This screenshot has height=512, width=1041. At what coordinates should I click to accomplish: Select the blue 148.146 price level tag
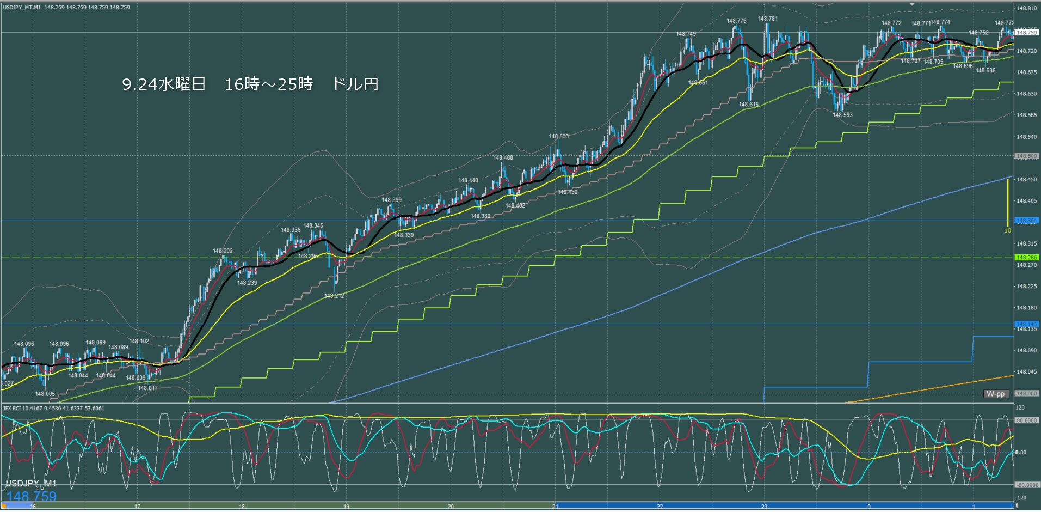click(x=1027, y=324)
